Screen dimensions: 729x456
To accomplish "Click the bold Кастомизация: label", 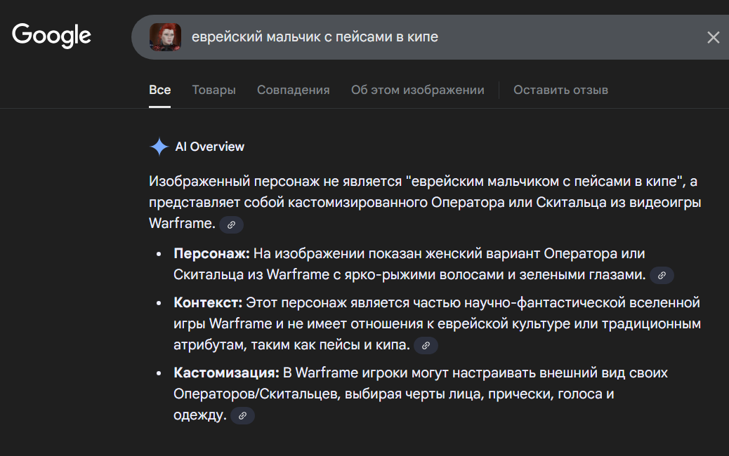I will click(226, 373).
